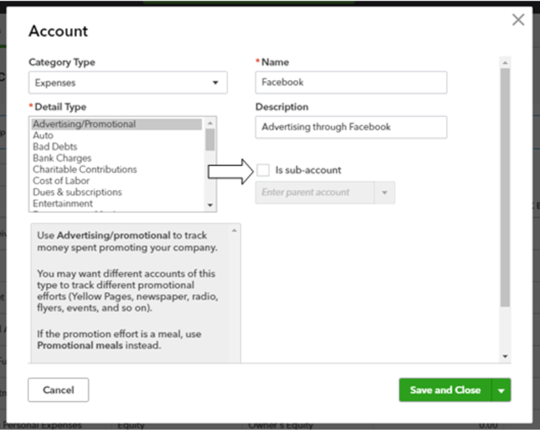Click the Enter parent account input
The image size is (540, 430).
coord(315,192)
